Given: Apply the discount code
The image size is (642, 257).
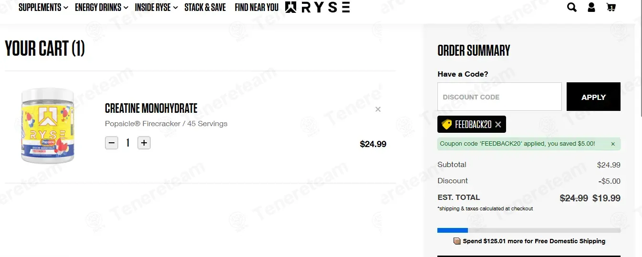Looking at the screenshot, I should pyautogui.click(x=593, y=97).
